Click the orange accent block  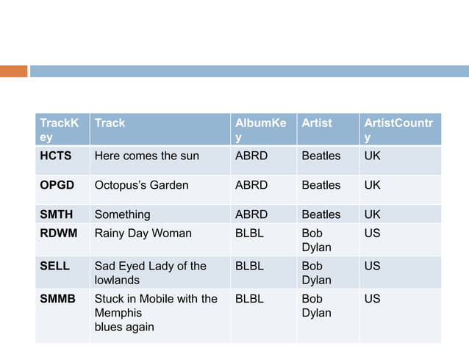click(x=13, y=71)
